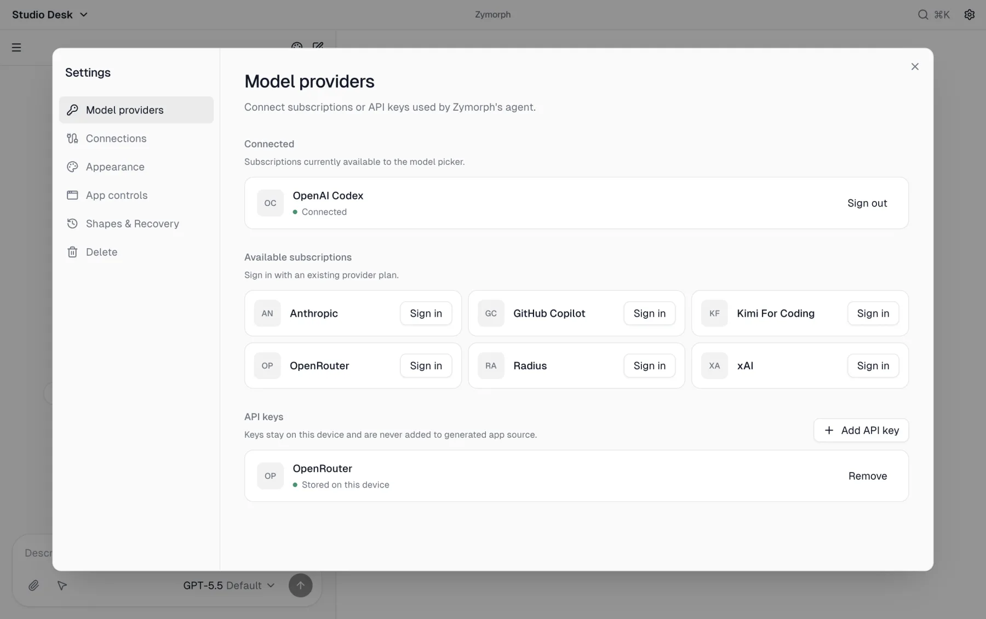
Task: Sign in to Radius
Action: [x=649, y=366]
